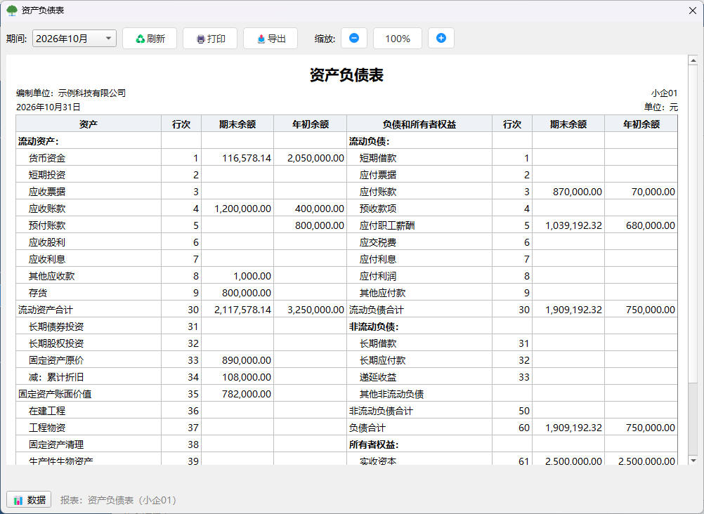
Task: Select the 应付职工薪酬 期末余额 cell
Action: (x=568, y=225)
